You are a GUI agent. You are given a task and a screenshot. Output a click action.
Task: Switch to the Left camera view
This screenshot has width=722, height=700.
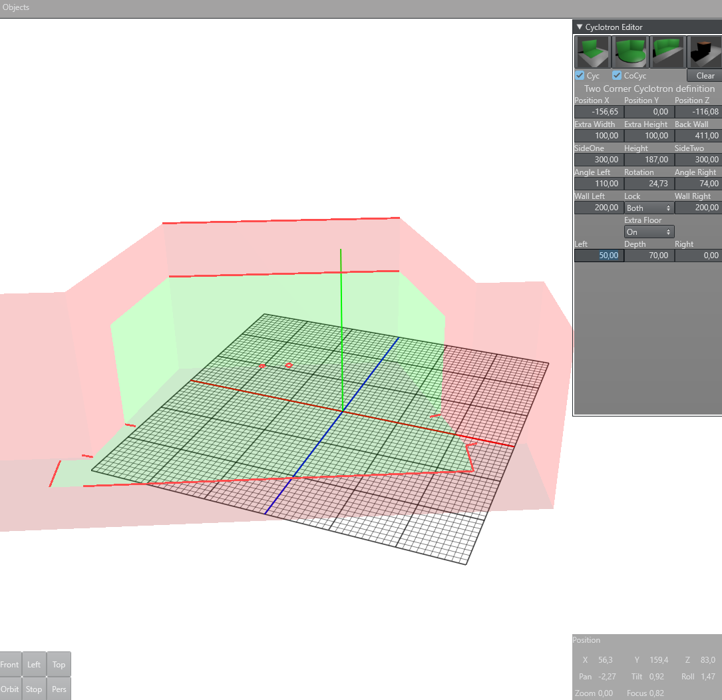34,664
